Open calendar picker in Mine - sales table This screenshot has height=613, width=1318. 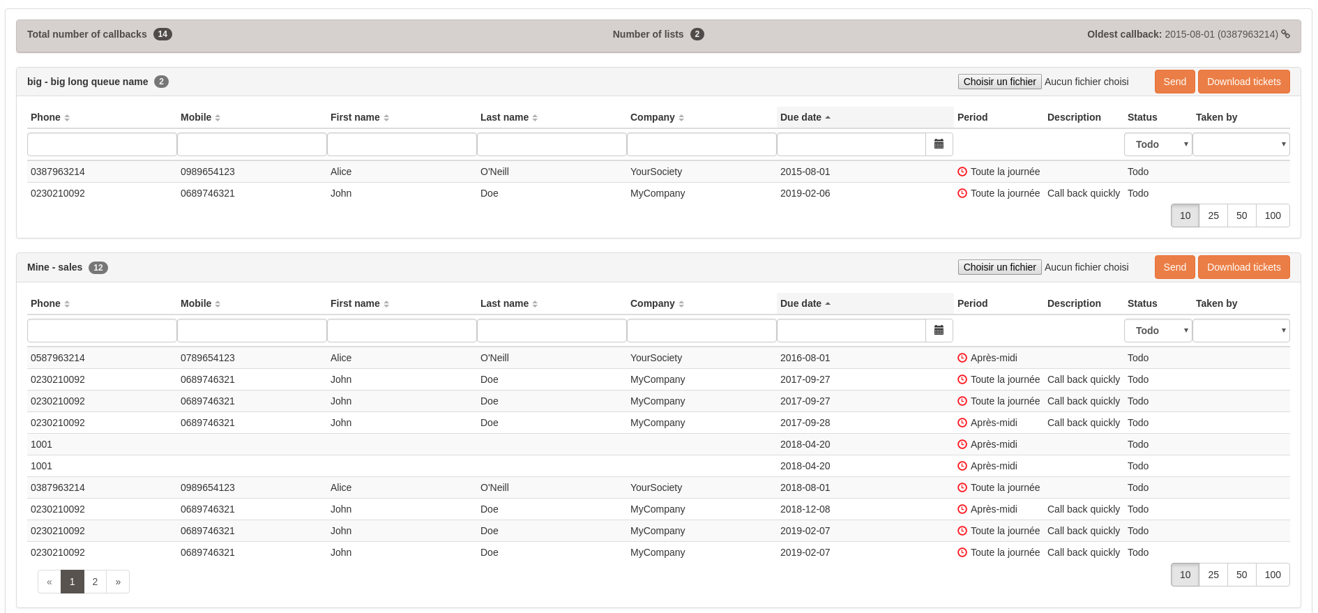click(x=939, y=331)
